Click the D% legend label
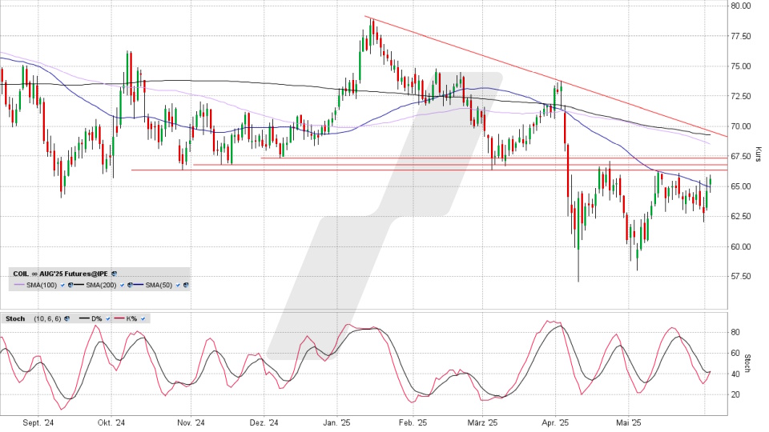 click(97, 319)
